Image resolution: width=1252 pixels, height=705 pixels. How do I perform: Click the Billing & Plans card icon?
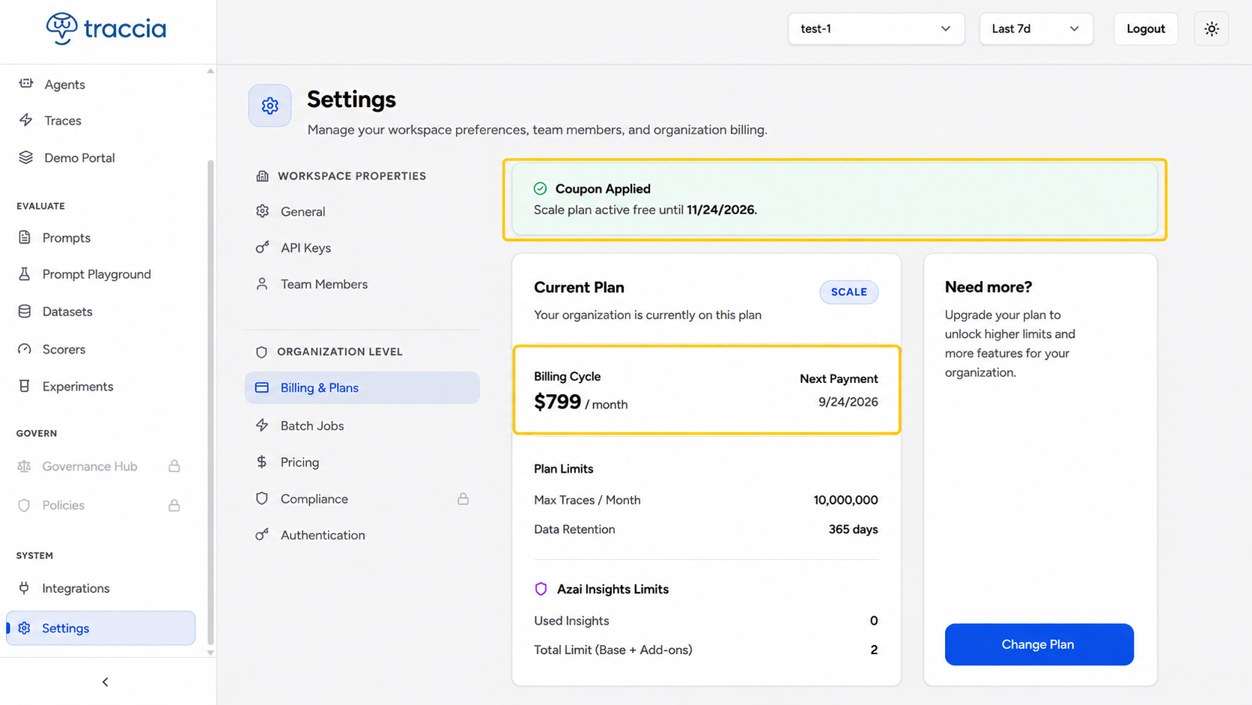pyautogui.click(x=261, y=387)
